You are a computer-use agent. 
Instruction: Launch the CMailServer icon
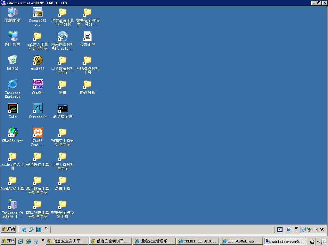(12, 135)
